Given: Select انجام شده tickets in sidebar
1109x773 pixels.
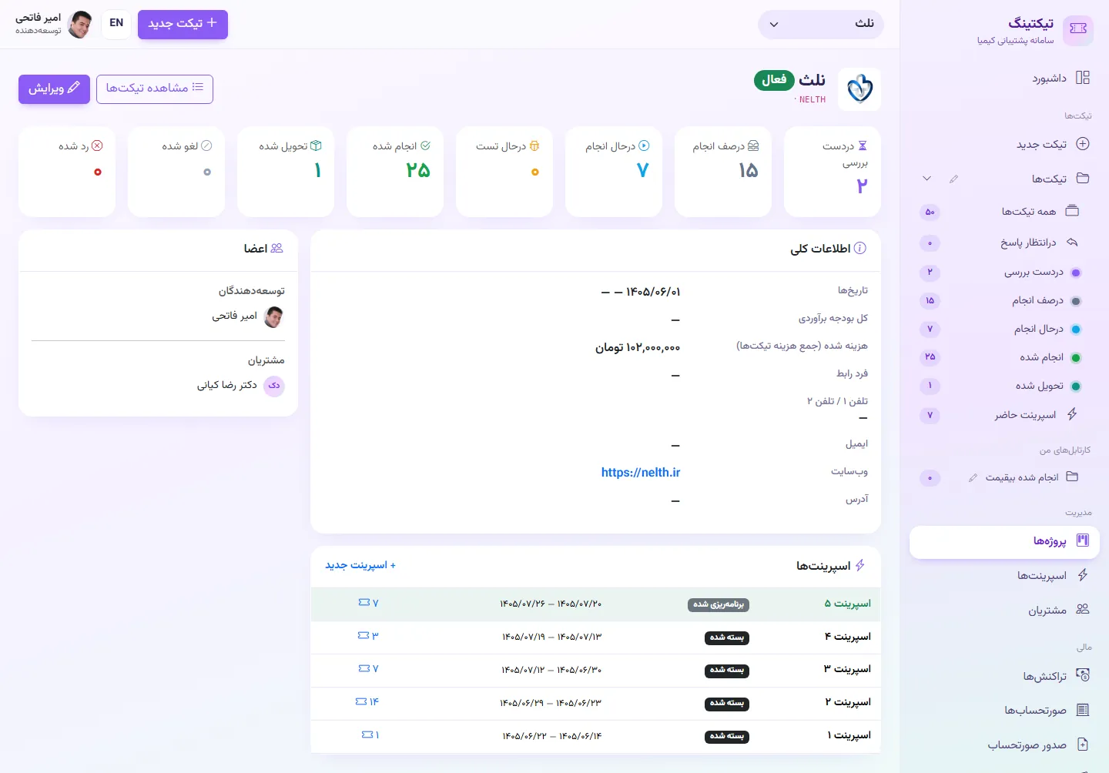Looking at the screenshot, I should 1004,357.
